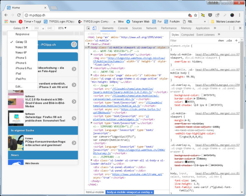Go back with the browser back arrow
Screen dimensions: 246x196
(x=6, y=15)
